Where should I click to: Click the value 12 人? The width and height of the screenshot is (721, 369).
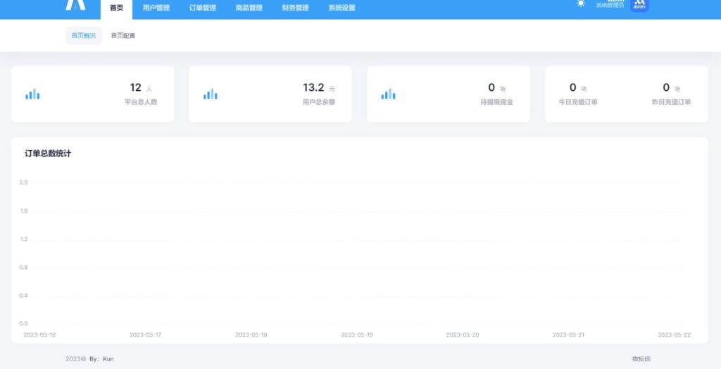(x=141, y=87)
